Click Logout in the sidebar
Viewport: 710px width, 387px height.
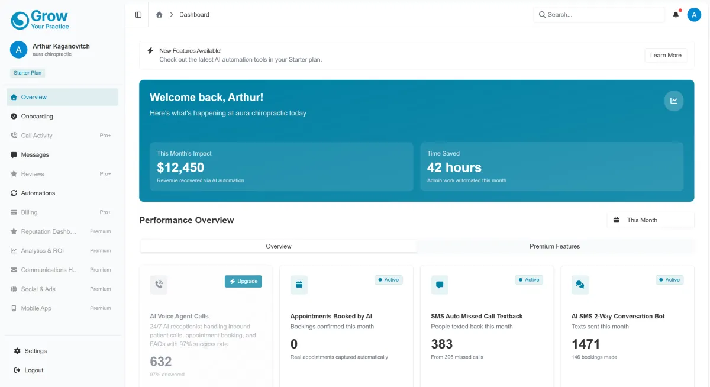pos(34,370)
